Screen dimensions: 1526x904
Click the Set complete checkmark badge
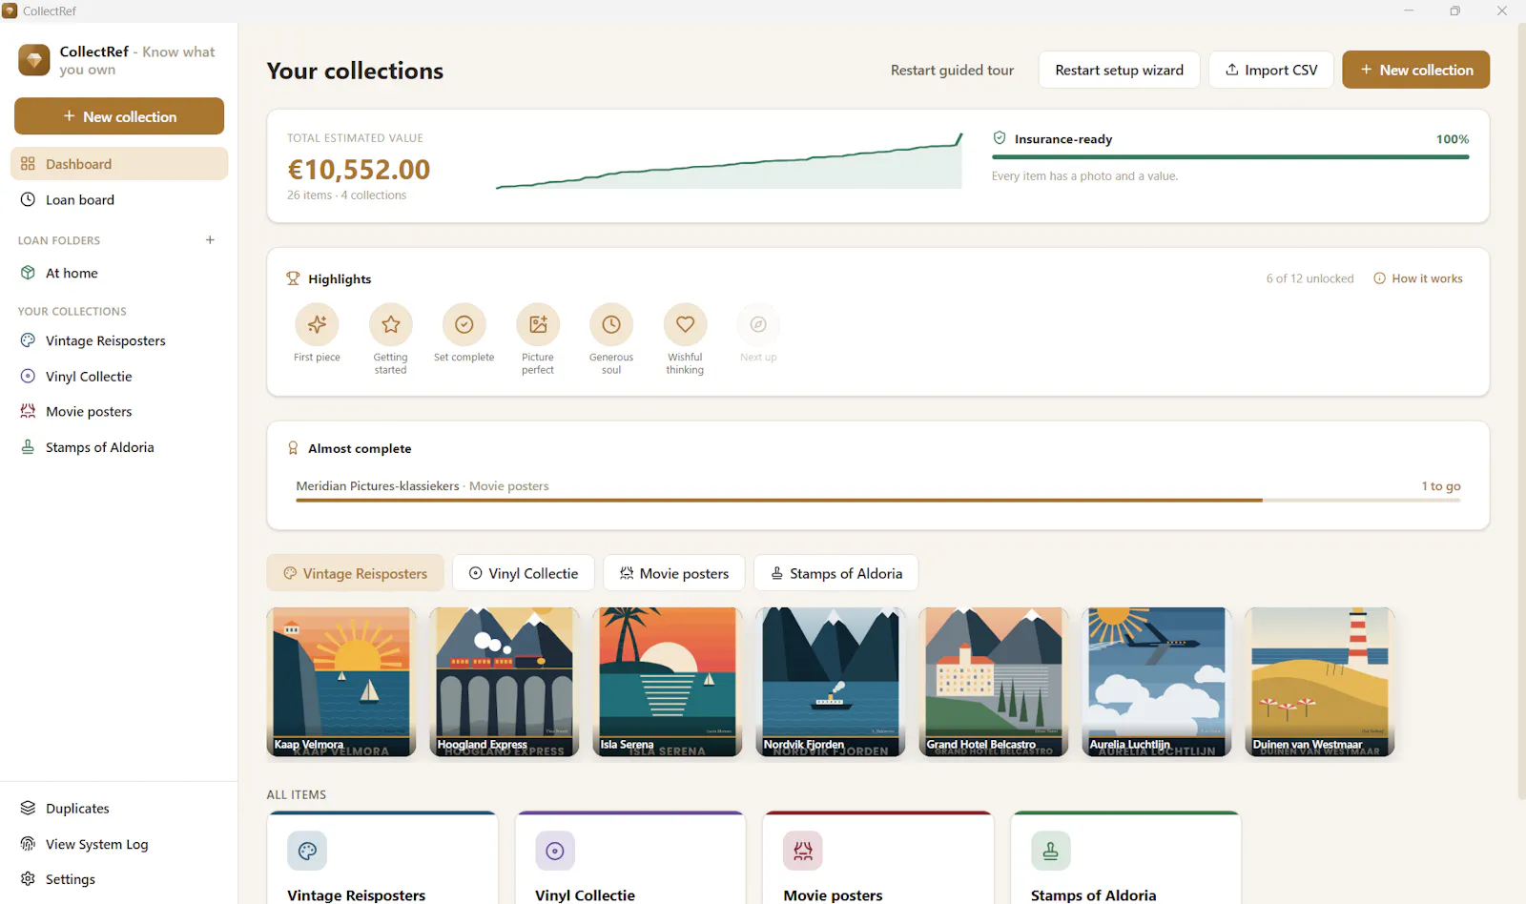point(464,324)
